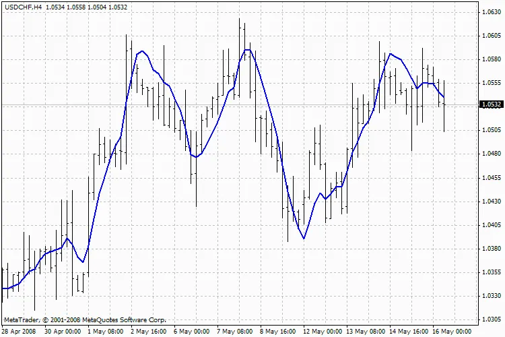Click the 16 May 00:00 date label

tap(452, 332)
